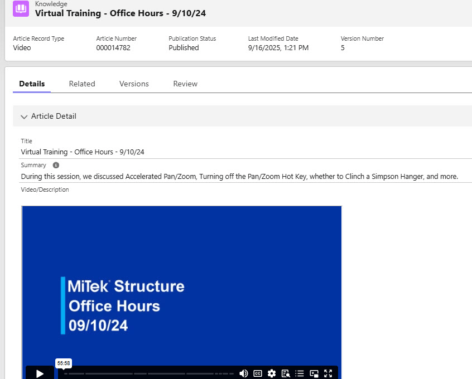
Task: Toggle closed captions on the video
Action: coord(258,373)
